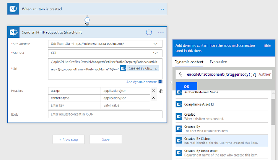This screenshot has height=160, width=278.
Task: Select Created By Claims dynamic content
Action: (222, 141)
